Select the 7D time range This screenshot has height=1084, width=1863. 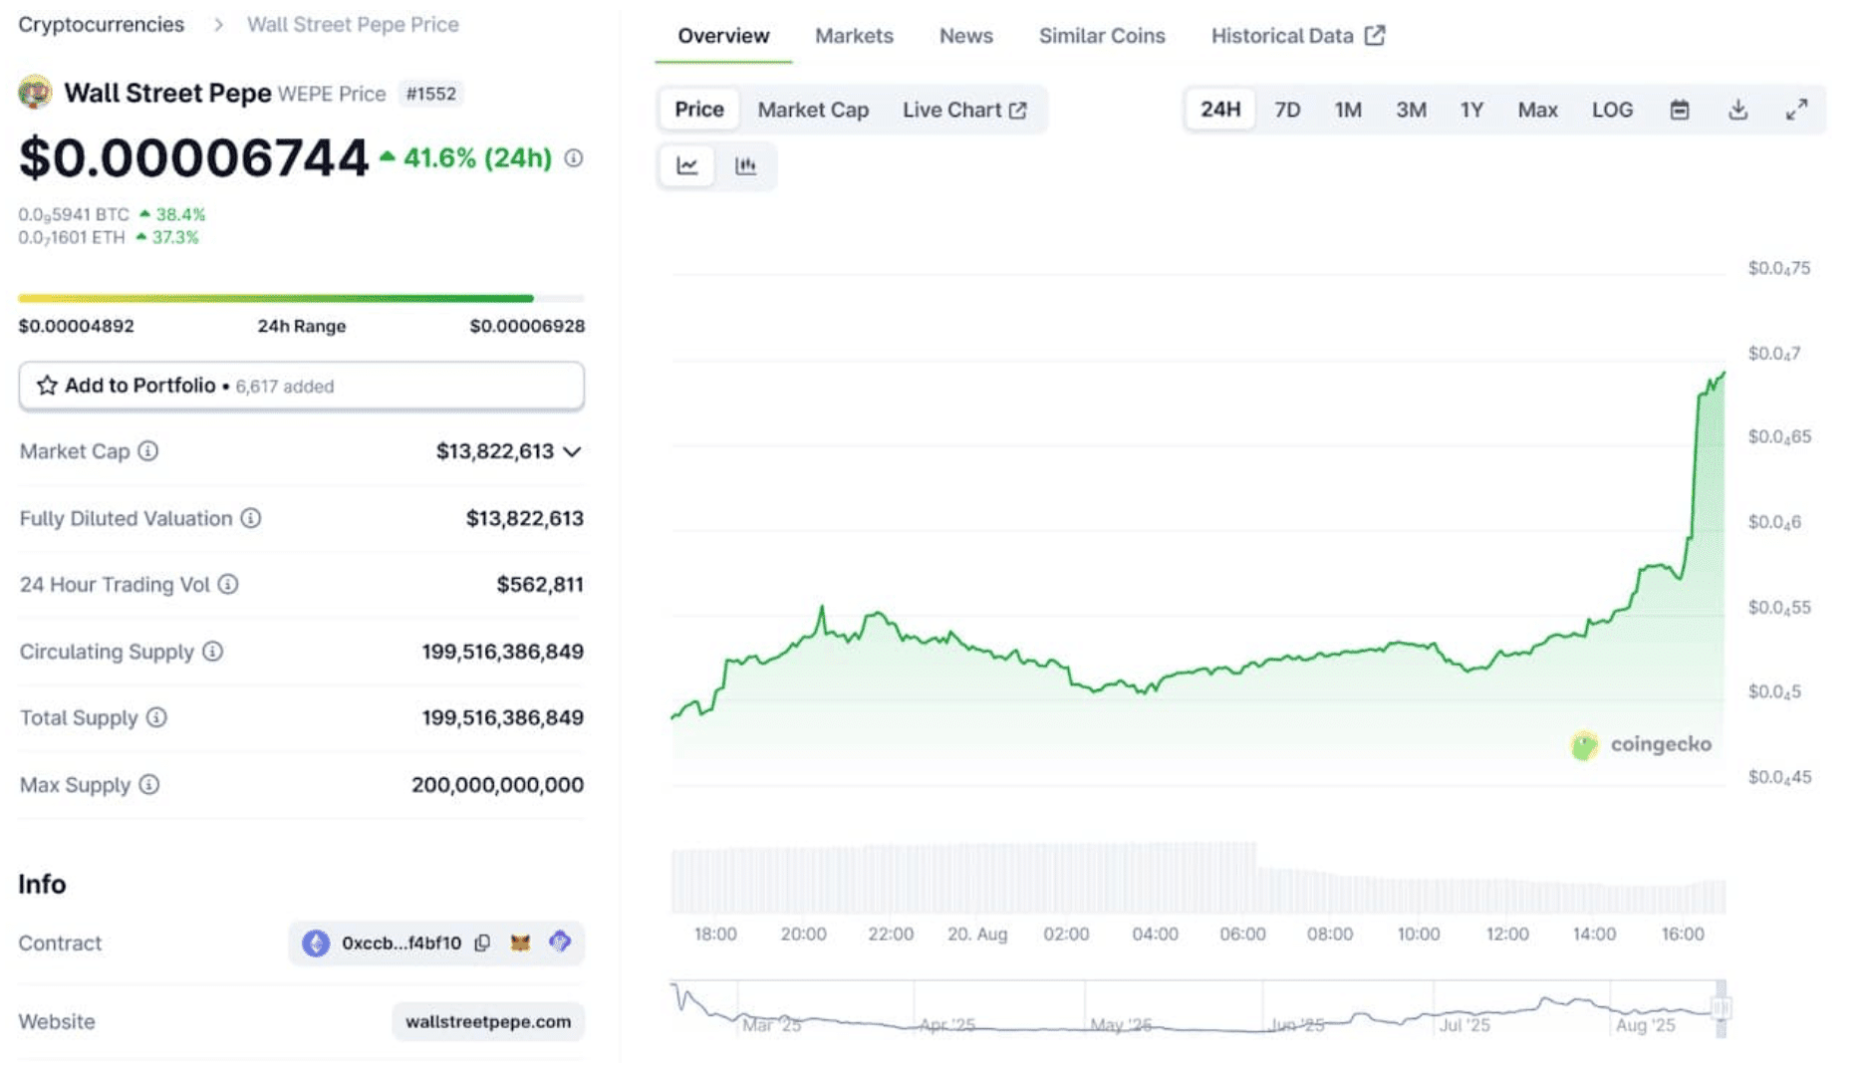tap(1287, 110)
